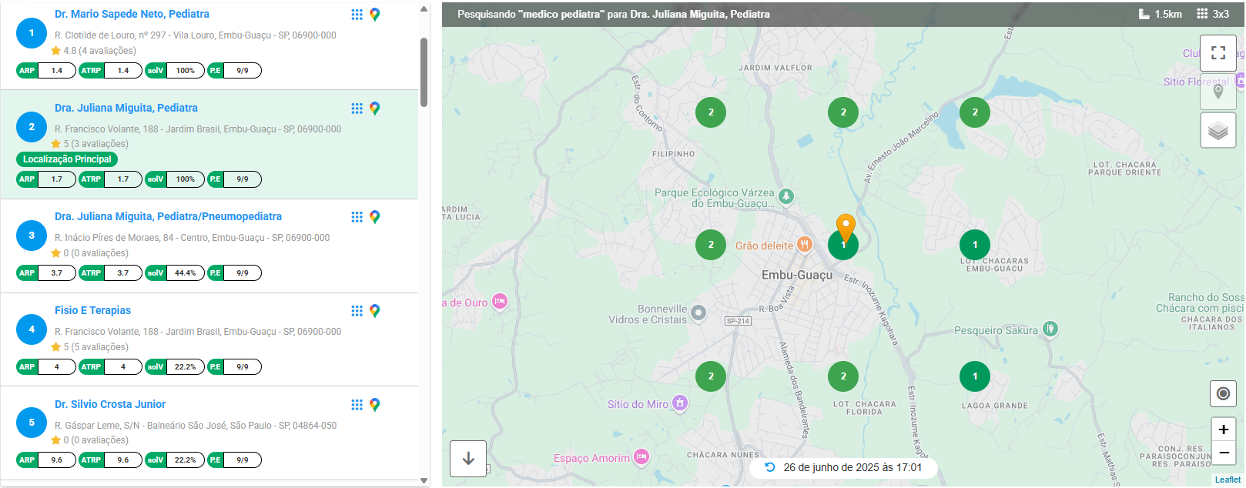The image size is (1246, 488).
Task: Click the Leaflet attribution link
Action: [1228, 480]
